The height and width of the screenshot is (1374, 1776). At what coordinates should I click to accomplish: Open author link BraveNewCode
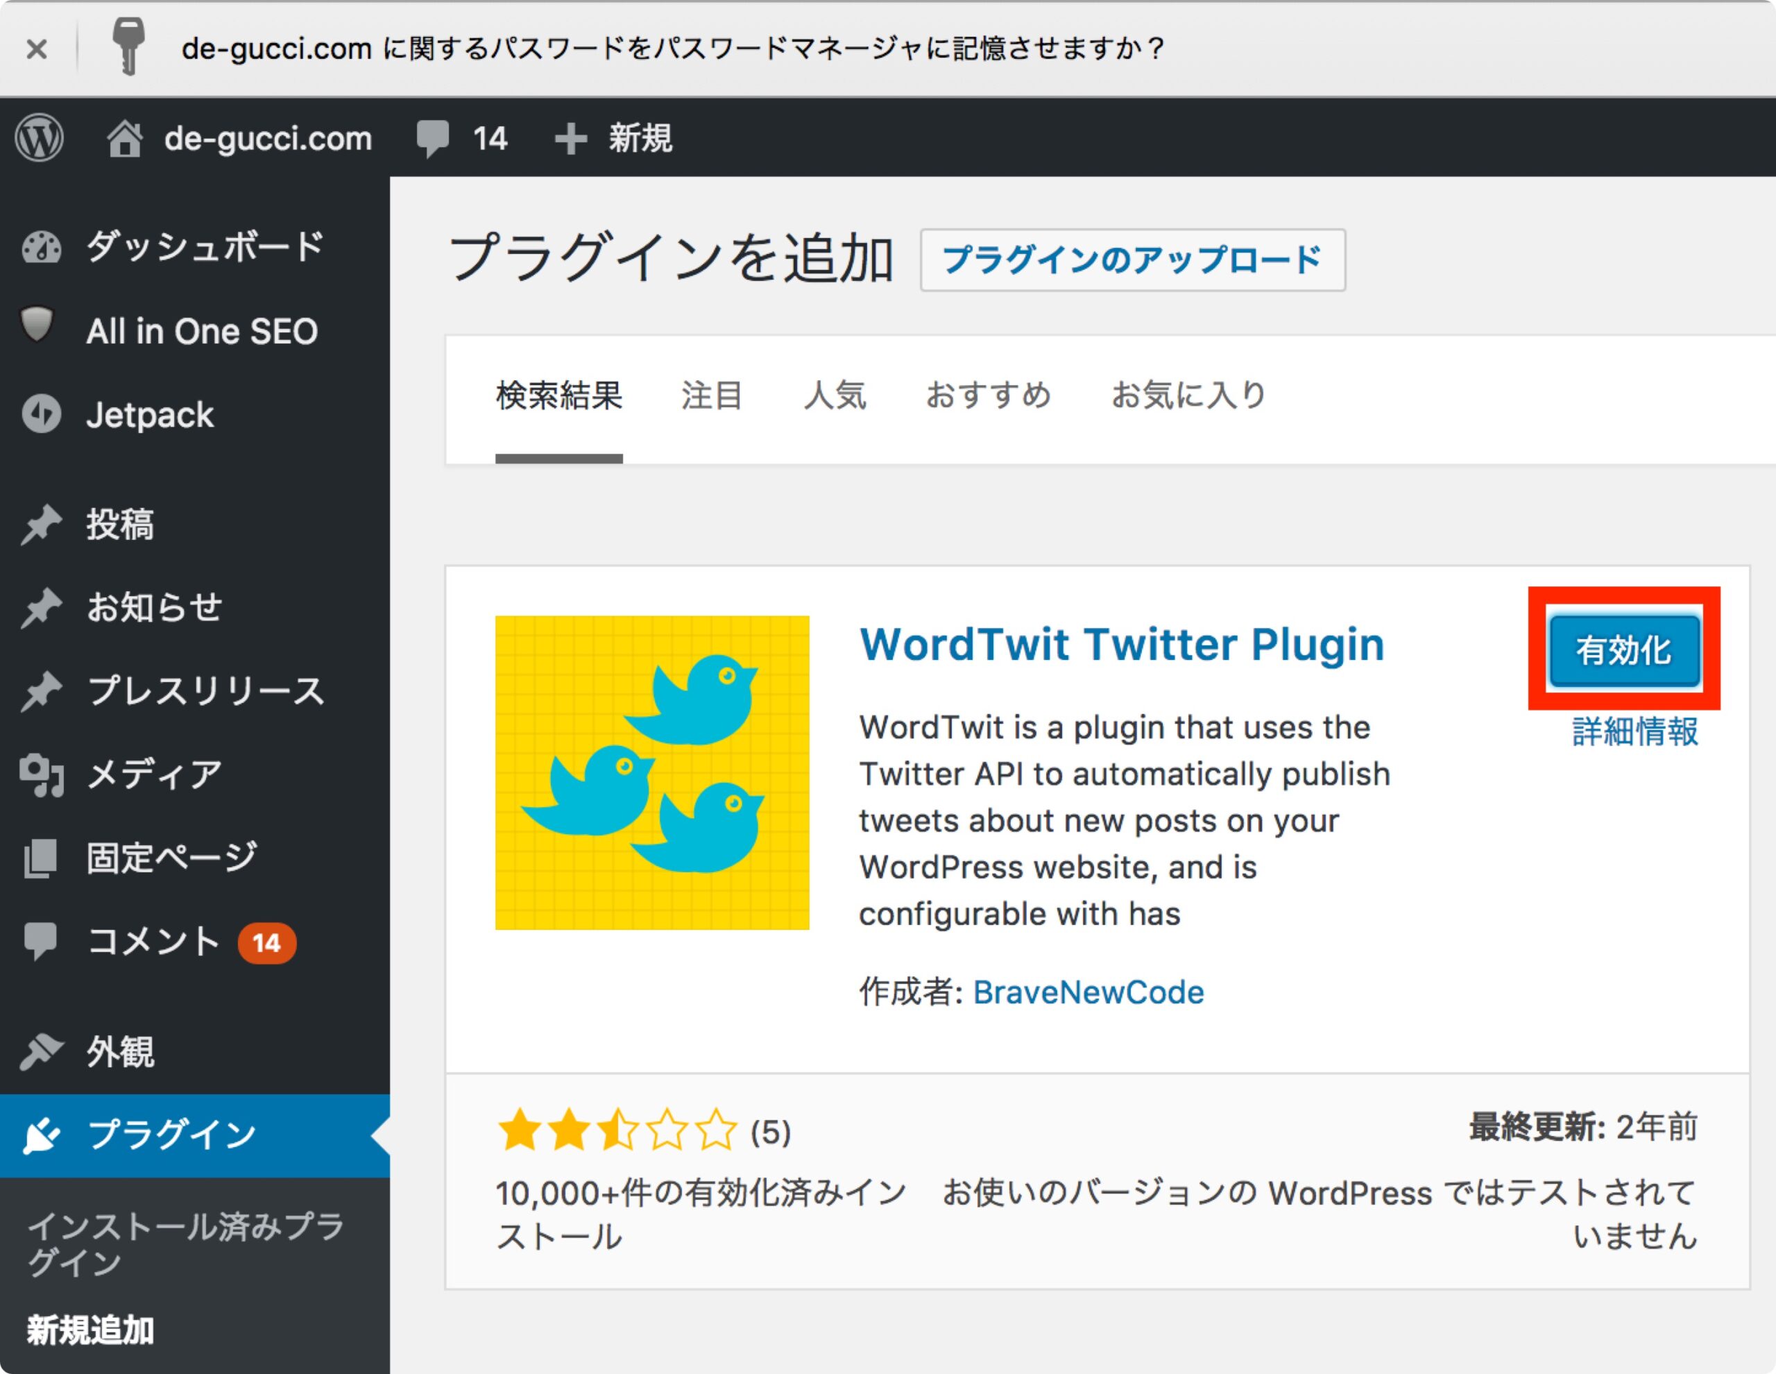(1089, 992)
